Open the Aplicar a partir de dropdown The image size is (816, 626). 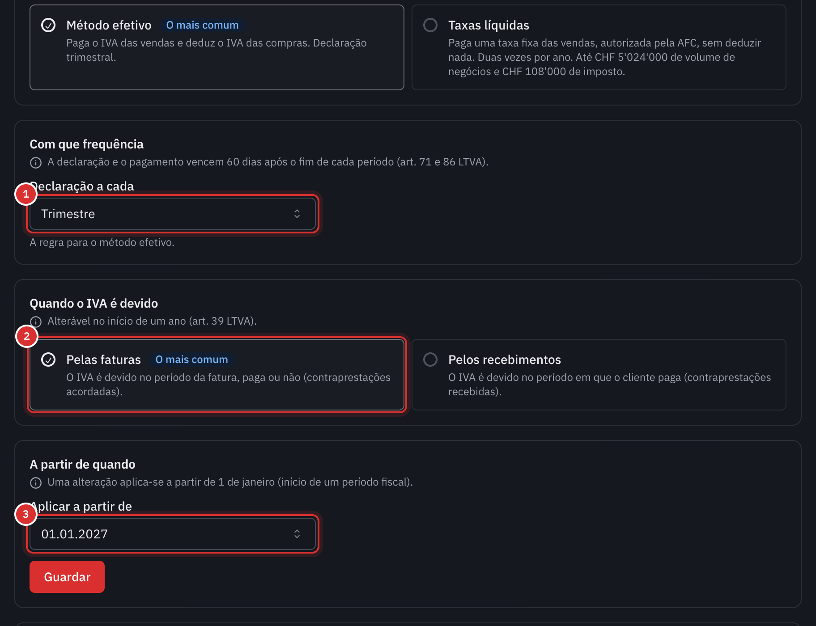coord(173,534)
